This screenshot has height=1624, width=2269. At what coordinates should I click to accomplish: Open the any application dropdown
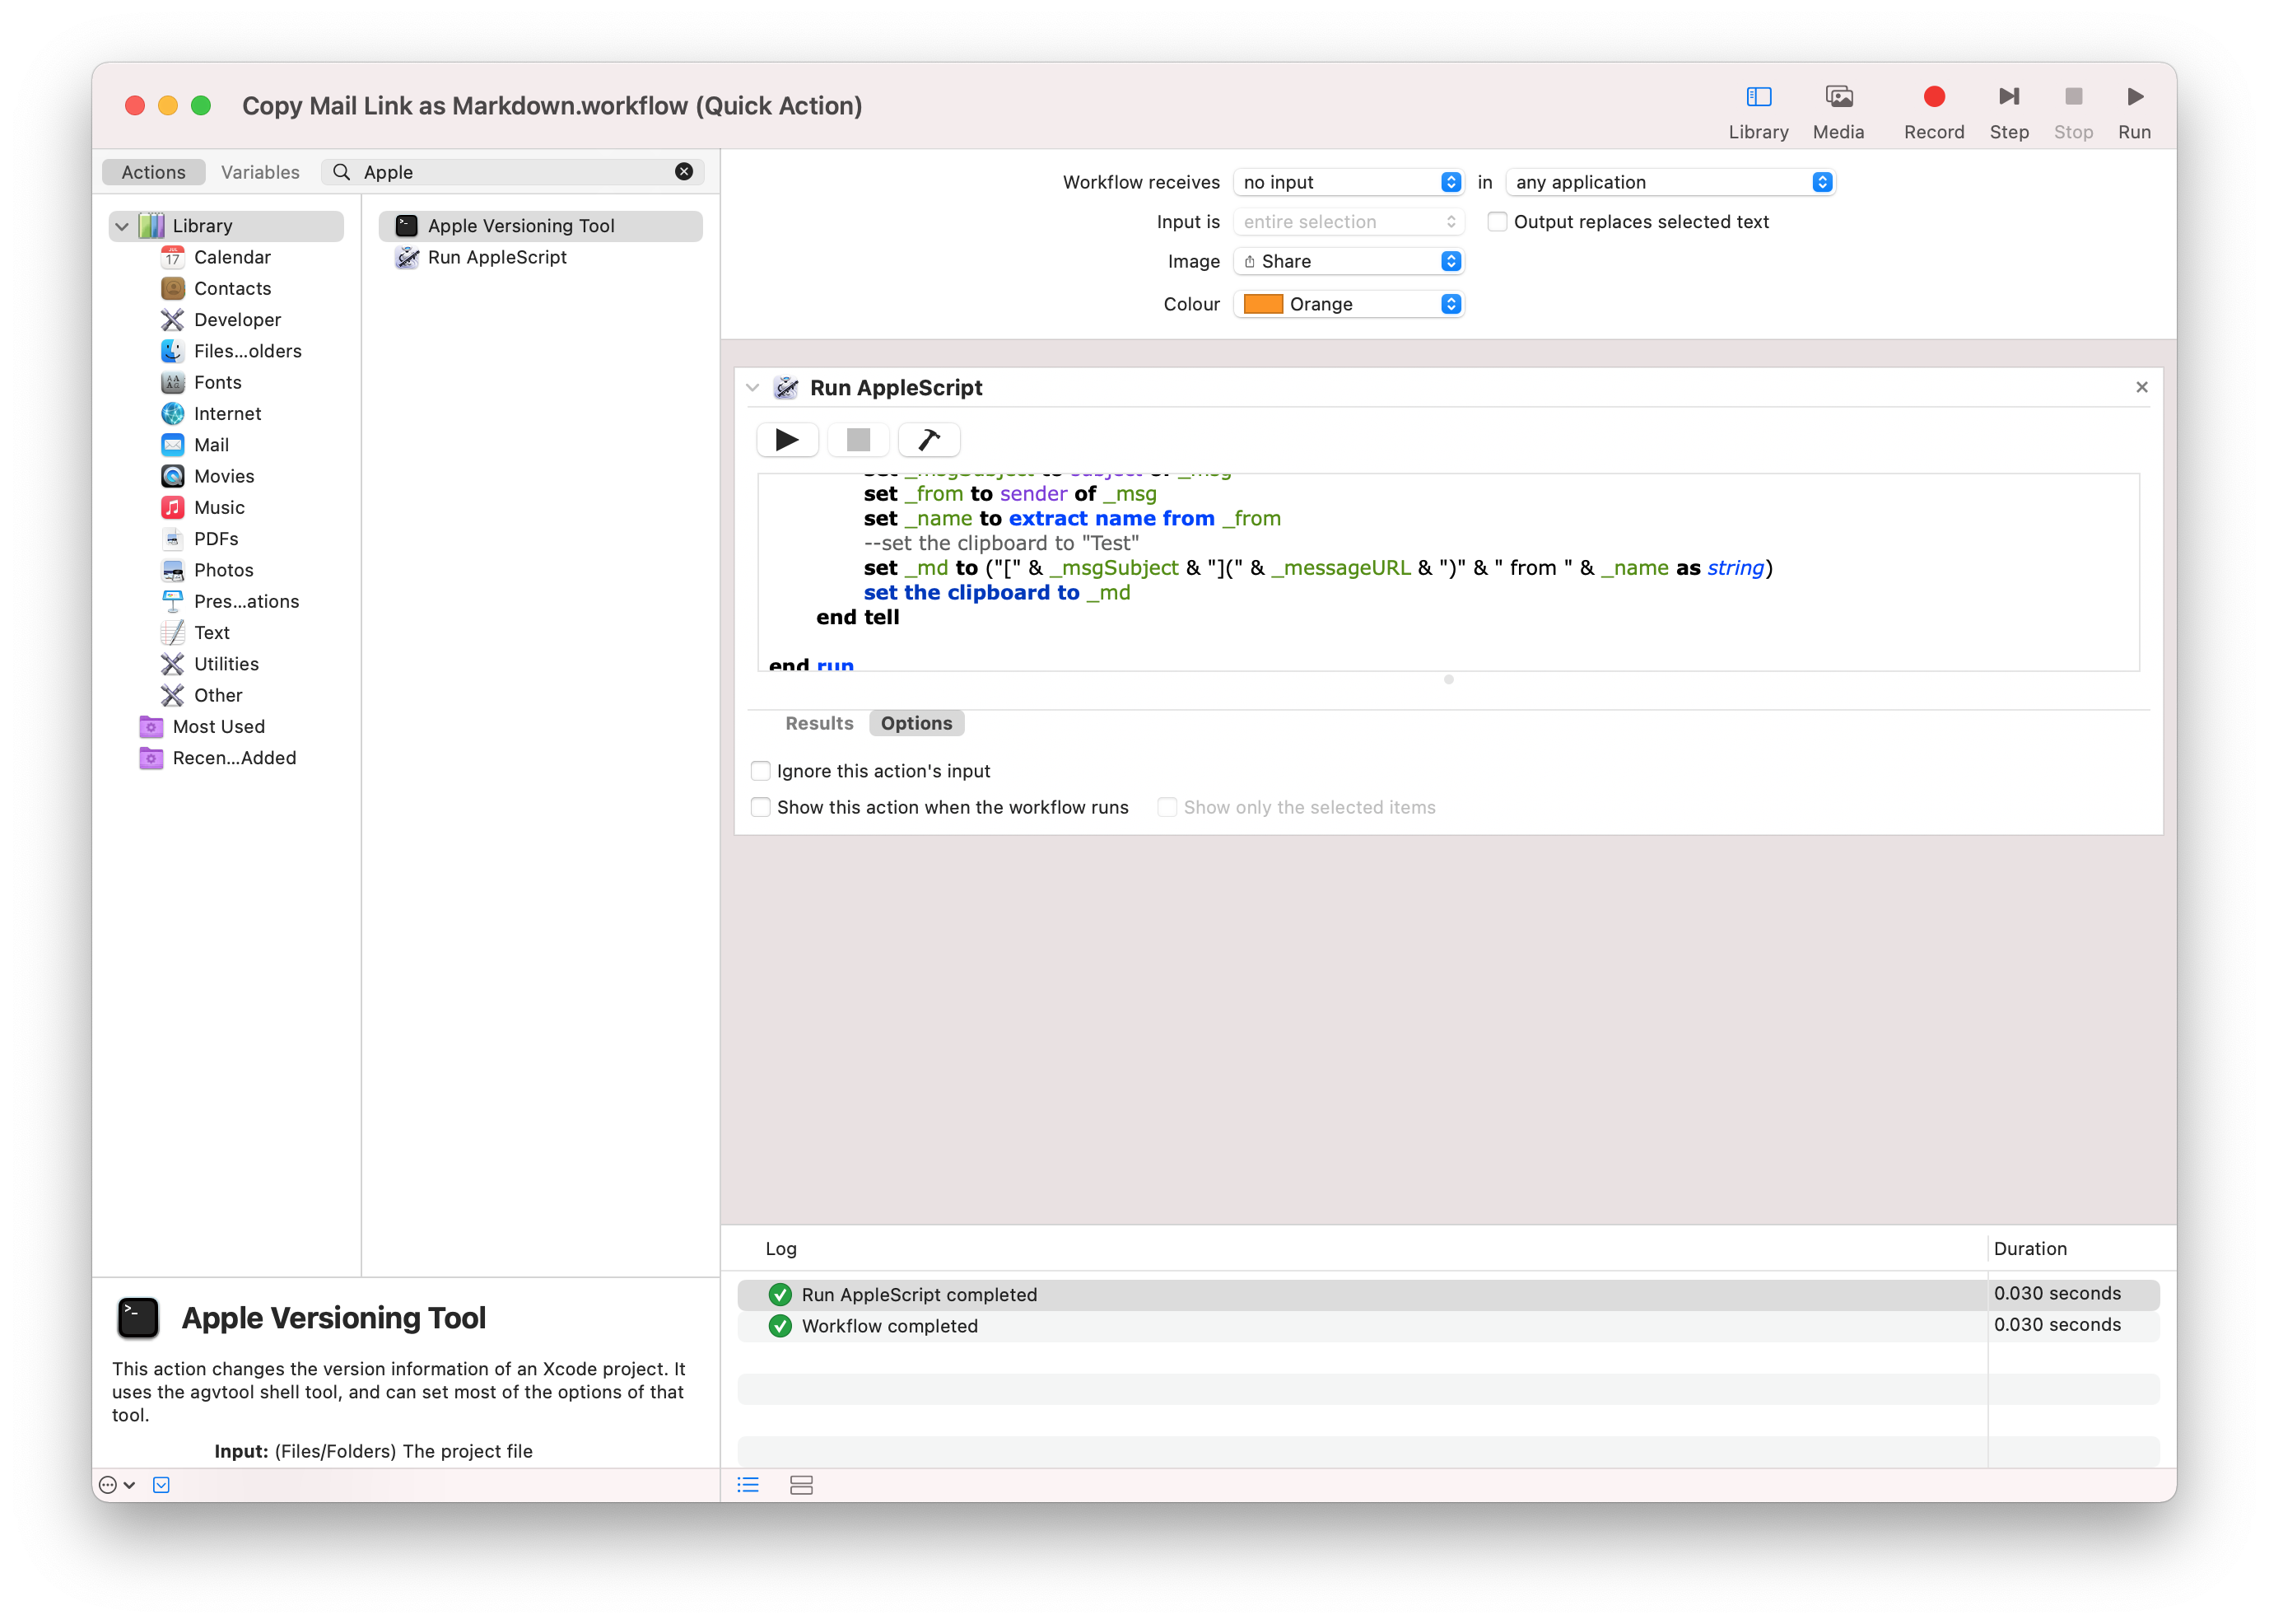1670,182
